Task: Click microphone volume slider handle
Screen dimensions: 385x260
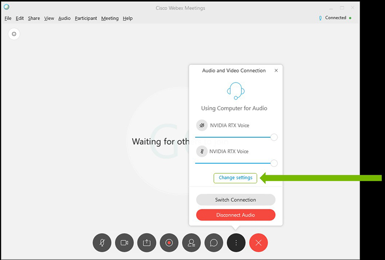Action: click(274, 163)
